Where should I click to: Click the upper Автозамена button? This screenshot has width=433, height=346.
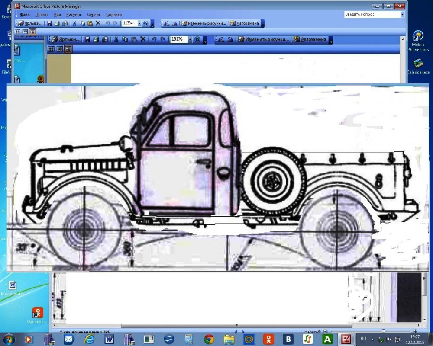tap(246, 23)
